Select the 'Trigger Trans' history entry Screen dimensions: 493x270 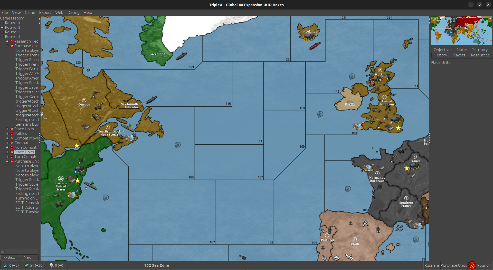(27, 55)
